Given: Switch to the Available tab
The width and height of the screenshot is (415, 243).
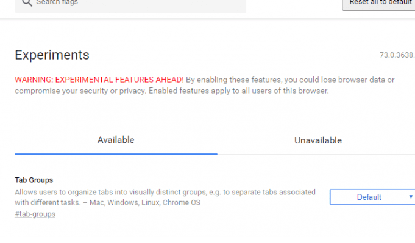Looking at the screenshot, I should coord(116,140).
